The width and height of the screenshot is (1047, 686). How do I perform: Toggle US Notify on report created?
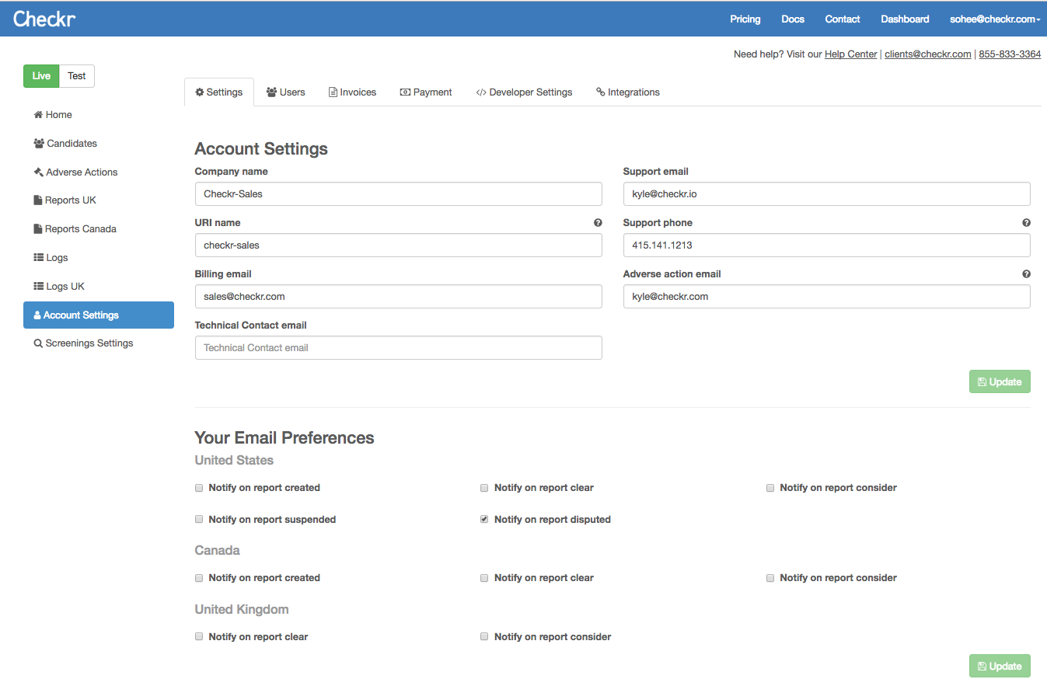[x=199, y=488]
